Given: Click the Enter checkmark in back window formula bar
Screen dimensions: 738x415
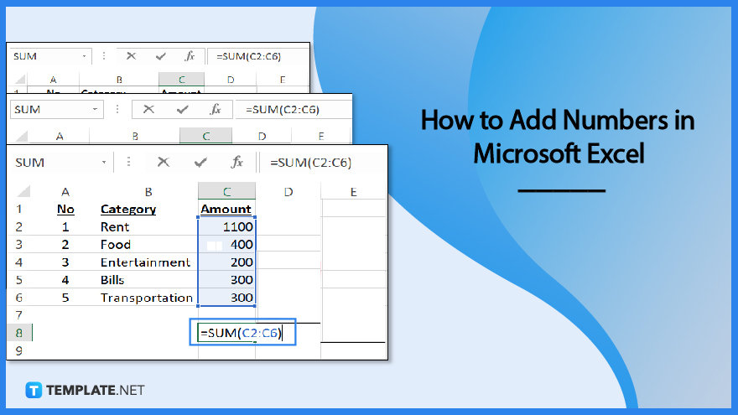Looking at the screenshot, I should coord(160,56).
